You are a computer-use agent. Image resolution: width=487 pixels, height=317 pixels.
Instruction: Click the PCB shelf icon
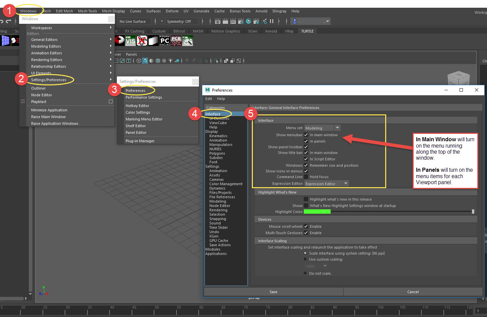(176, 41)
